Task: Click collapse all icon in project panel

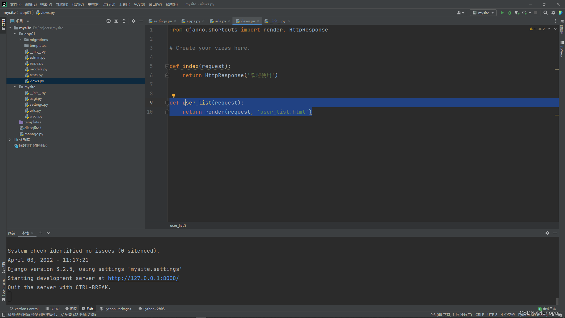Action: (124, 21)
